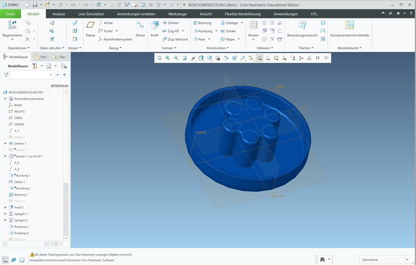Click the Drehen revolve button
This screenshot has width=416, height=265.
coord(171,23)
